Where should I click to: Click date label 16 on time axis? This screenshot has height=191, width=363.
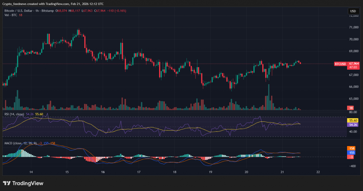[x=103, y=172]
